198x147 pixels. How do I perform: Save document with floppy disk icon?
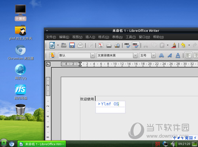72,45
